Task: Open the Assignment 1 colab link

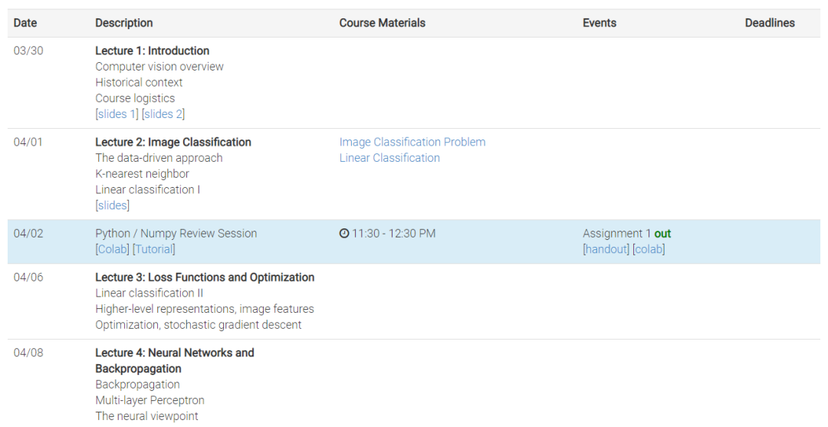Action: (x=649, y=249)
